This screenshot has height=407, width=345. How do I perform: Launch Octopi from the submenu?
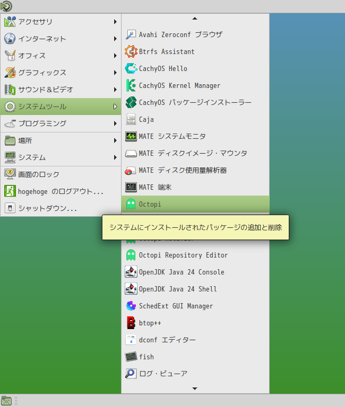point(195,204)
